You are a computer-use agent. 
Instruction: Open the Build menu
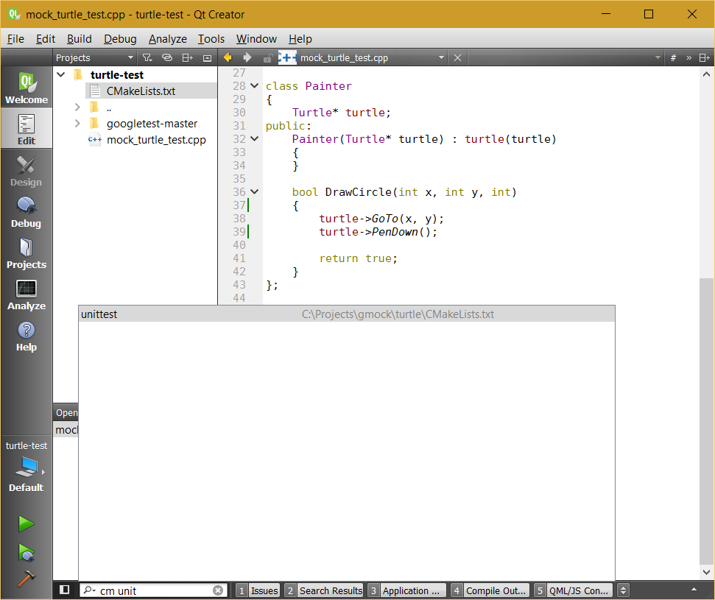tap(80, 39)
